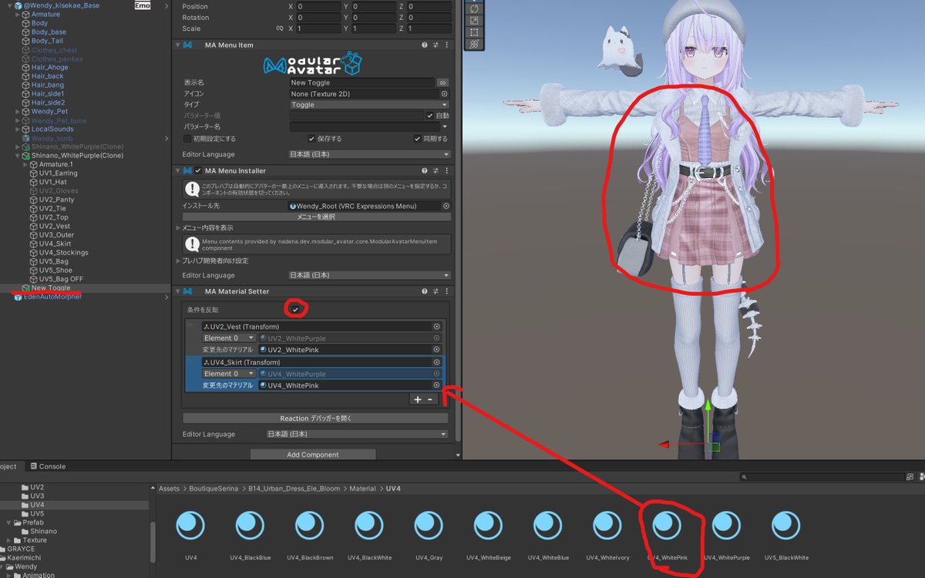Open the texture picker for the icon field

pyautogui.click(x=444, y=94)
